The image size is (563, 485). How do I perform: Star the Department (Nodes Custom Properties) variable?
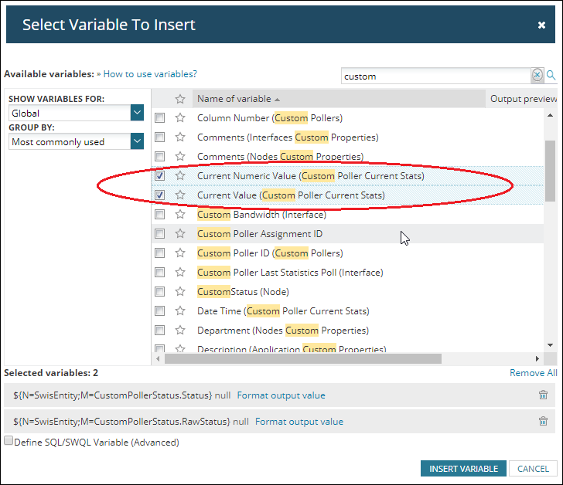(180, 330)
